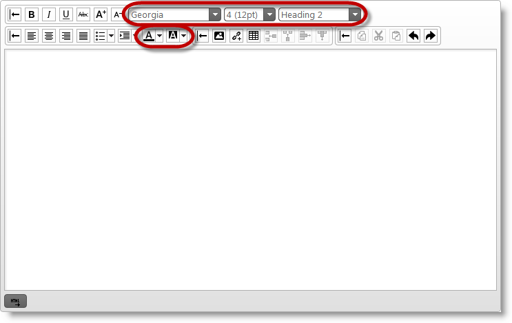Image resolution: width=512 pixels, height=323 pixels.
Task: Align text left
Action: click(32, 36)
